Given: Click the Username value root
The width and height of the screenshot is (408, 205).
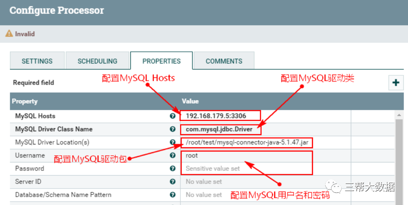Looking at the screenshot, I should (192, 155).
